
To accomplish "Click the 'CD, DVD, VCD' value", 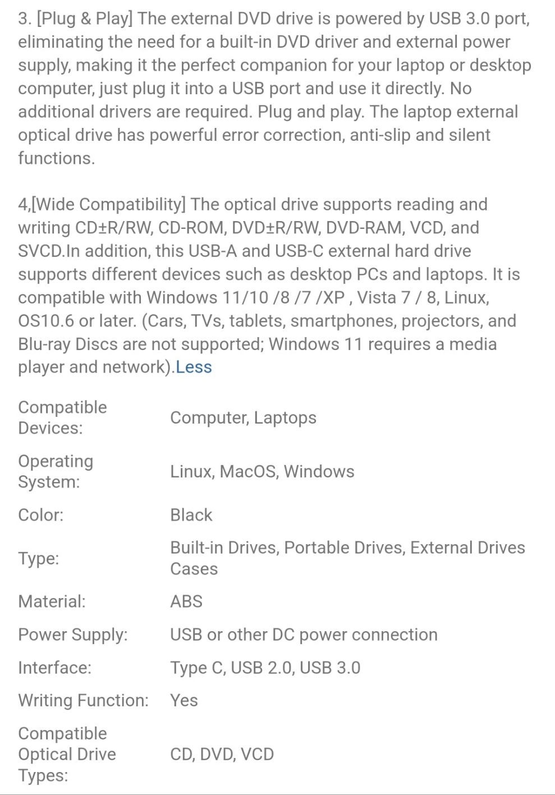I will [222, 754].
